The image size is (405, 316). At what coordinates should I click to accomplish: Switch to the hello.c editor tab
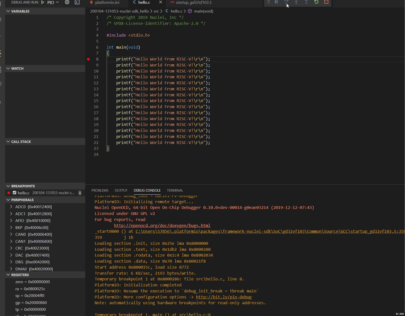[x=144, y=2]
